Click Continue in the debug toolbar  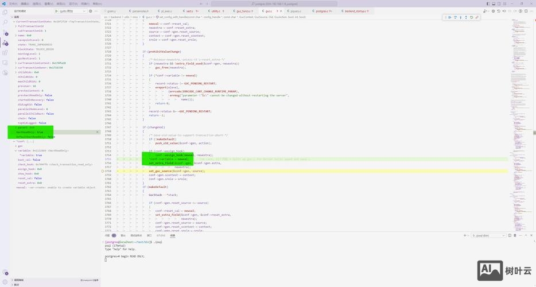pos(450,17)
